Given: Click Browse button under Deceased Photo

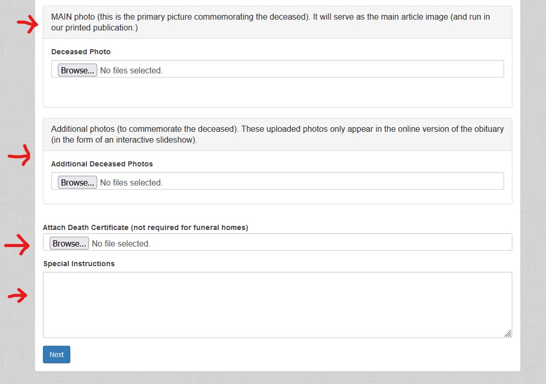Looking at the screenshot, I should point(77,70).
